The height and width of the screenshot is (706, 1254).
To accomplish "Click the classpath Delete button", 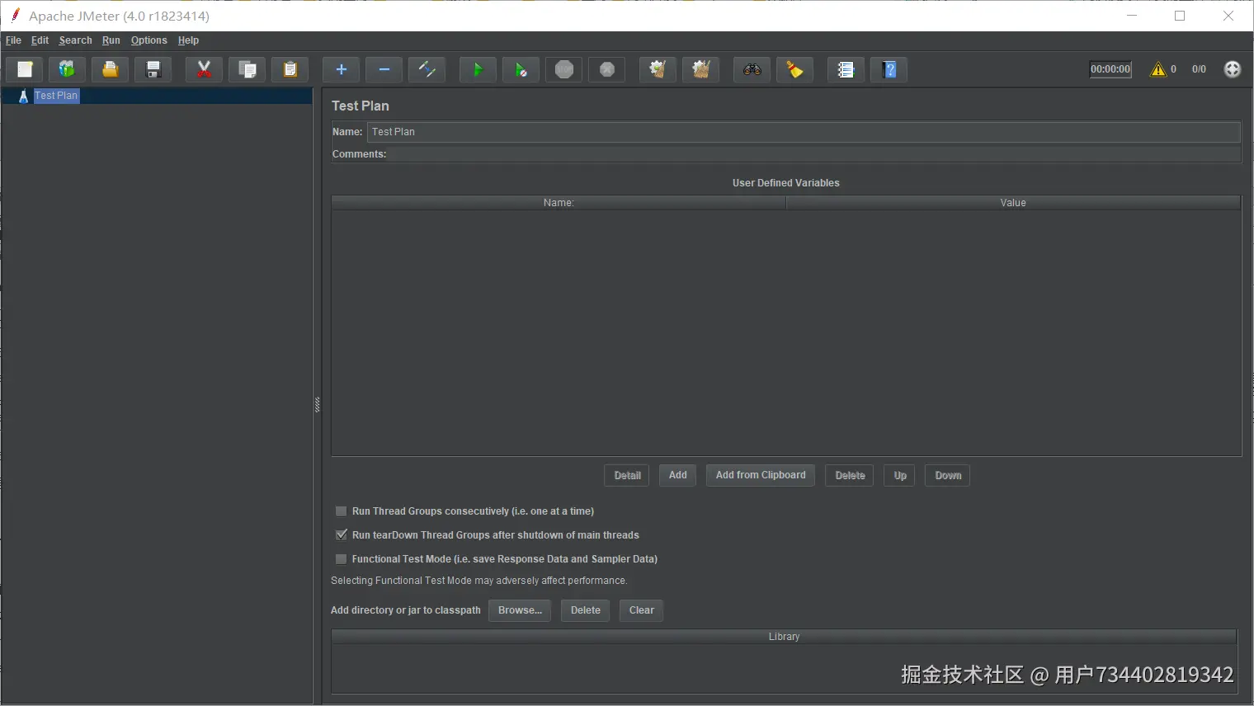I will [586, 610].
